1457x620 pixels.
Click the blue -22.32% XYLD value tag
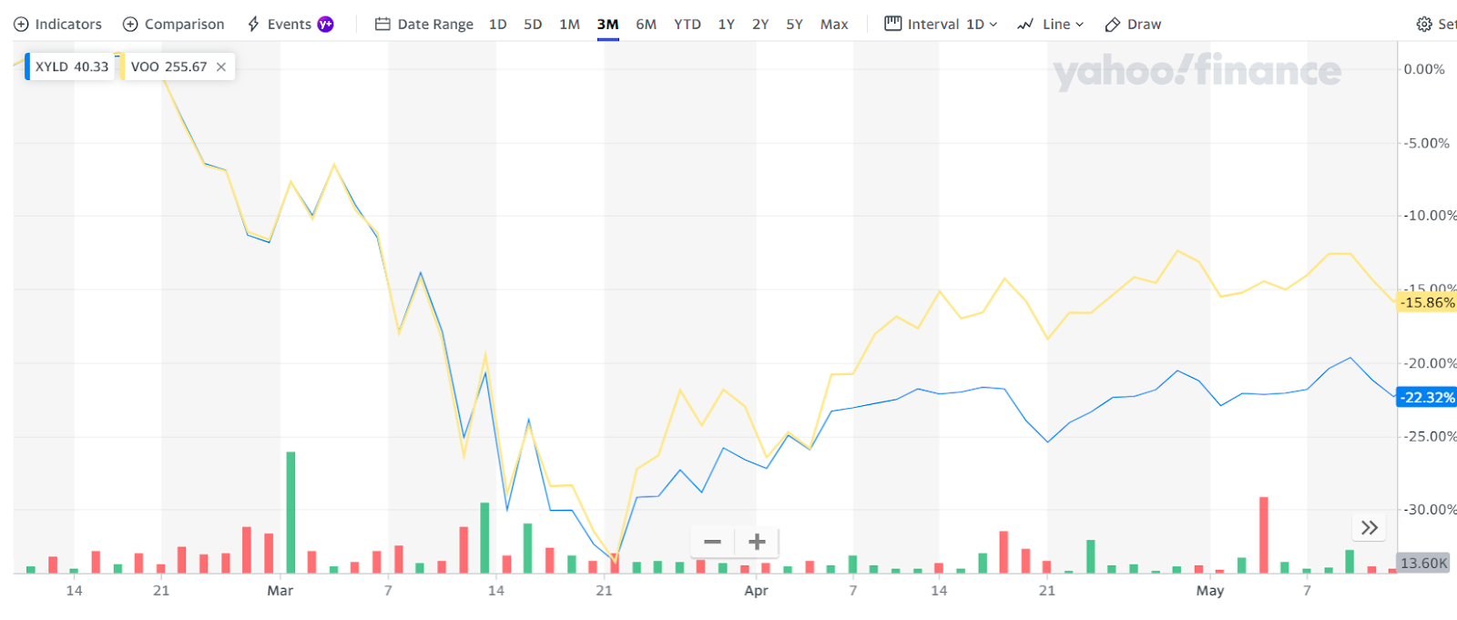point(1427,397)
